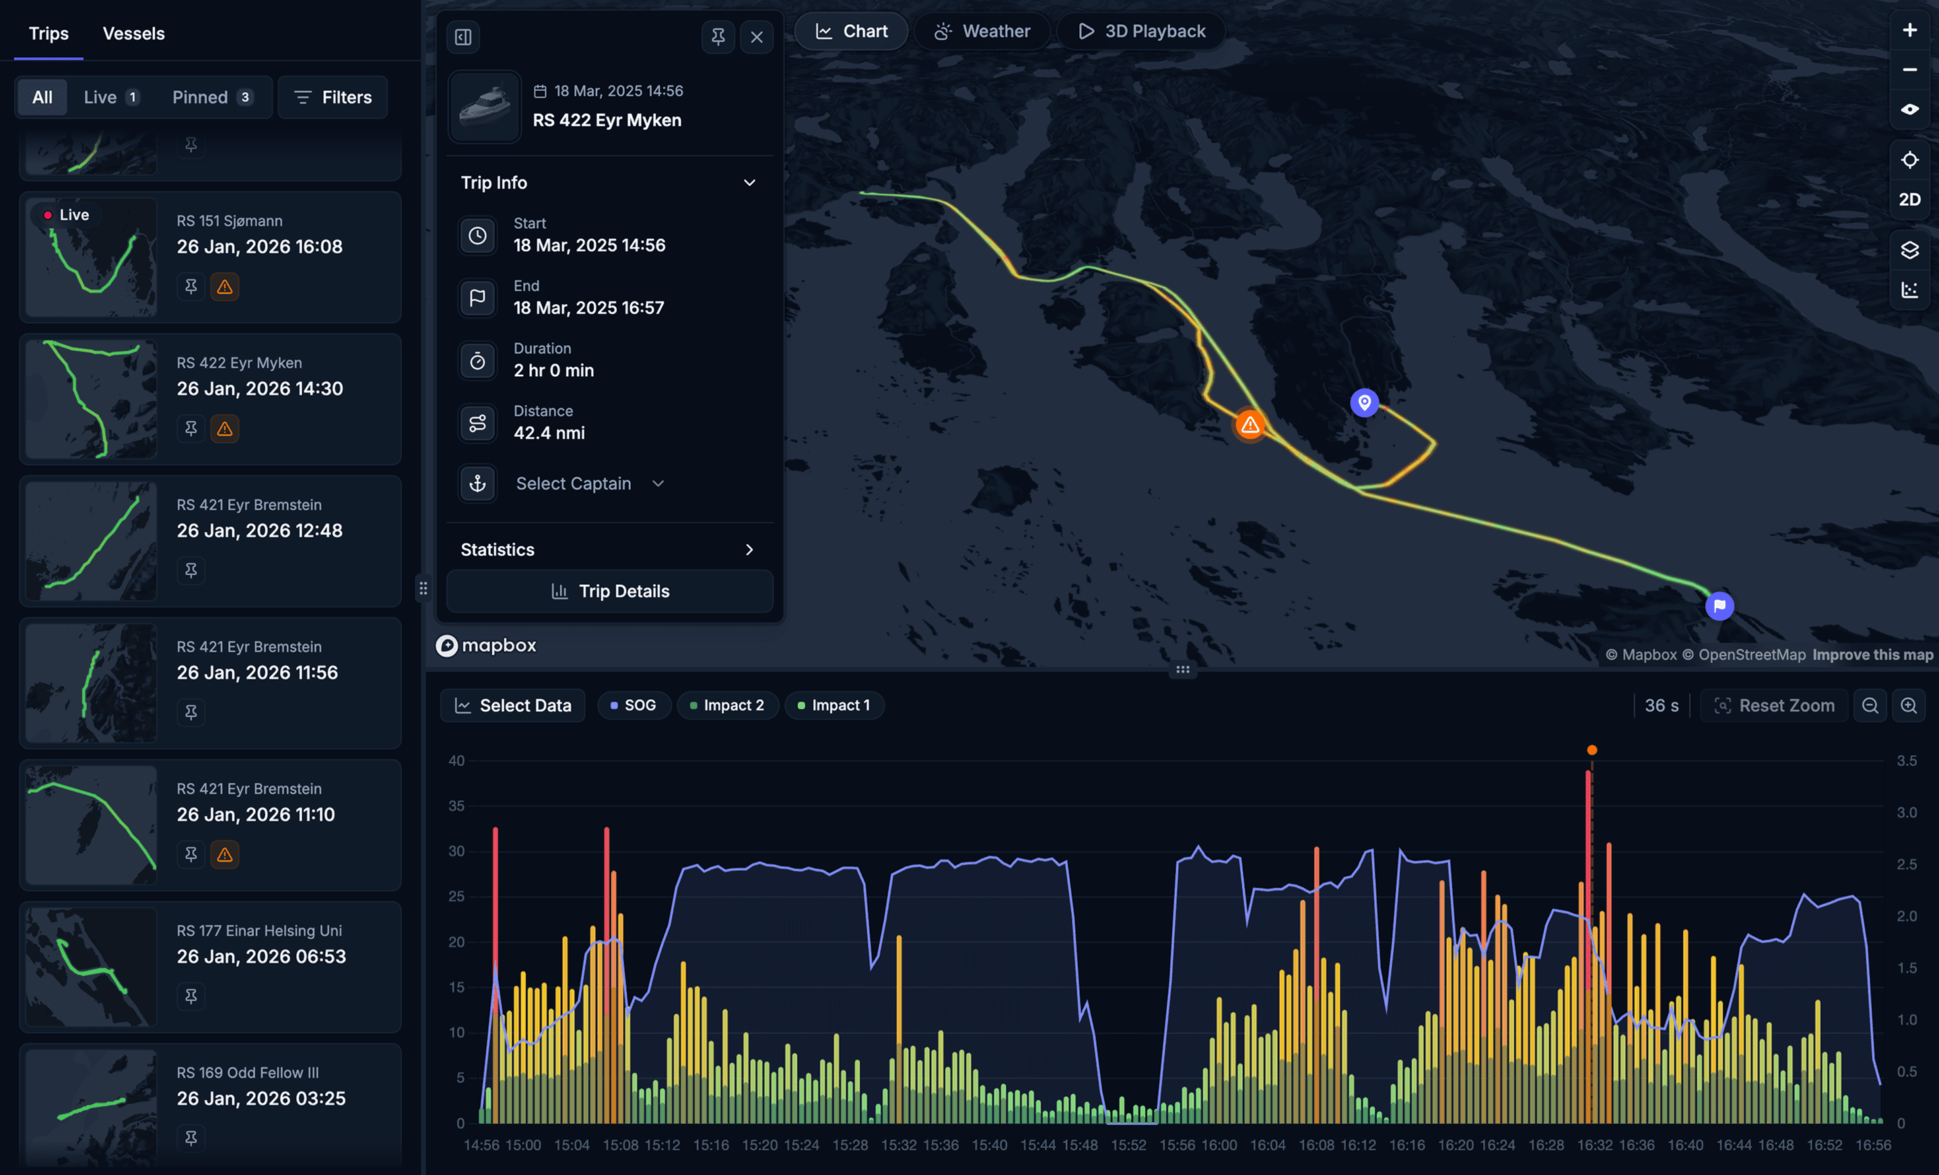Toggle the Impact 2 chart series off
Viewport: 1939px width, 1175px height.
point(728,705)
